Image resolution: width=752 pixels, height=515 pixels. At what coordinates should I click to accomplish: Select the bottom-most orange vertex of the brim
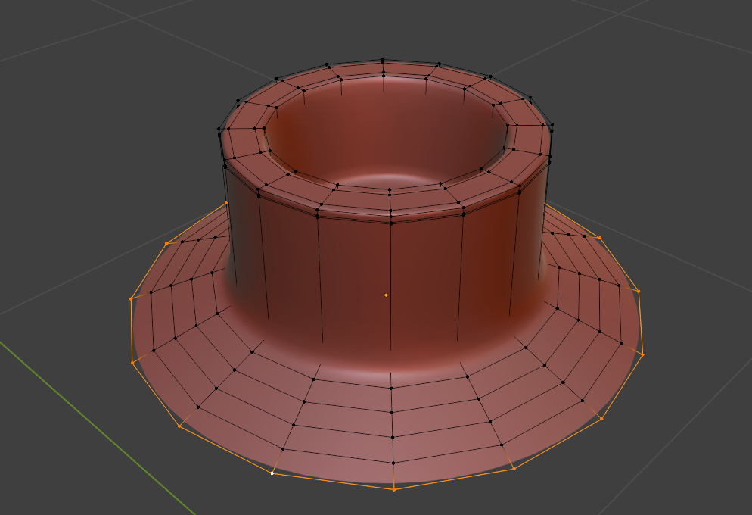coord(393,489)
